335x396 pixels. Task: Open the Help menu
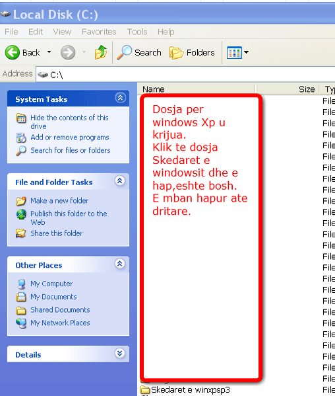pyautogui.click(x=166, y=32)
